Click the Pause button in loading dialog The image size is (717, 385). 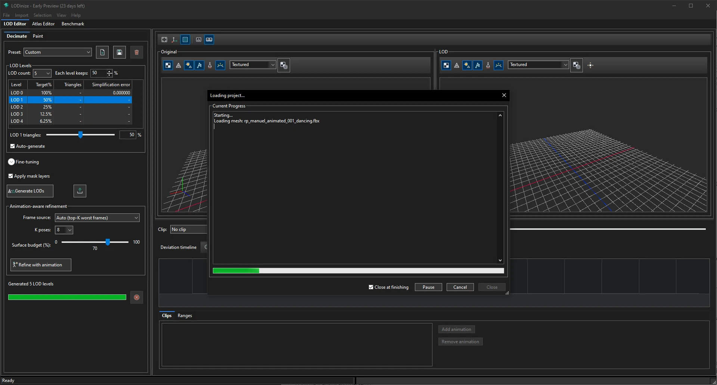click(428, 287)
